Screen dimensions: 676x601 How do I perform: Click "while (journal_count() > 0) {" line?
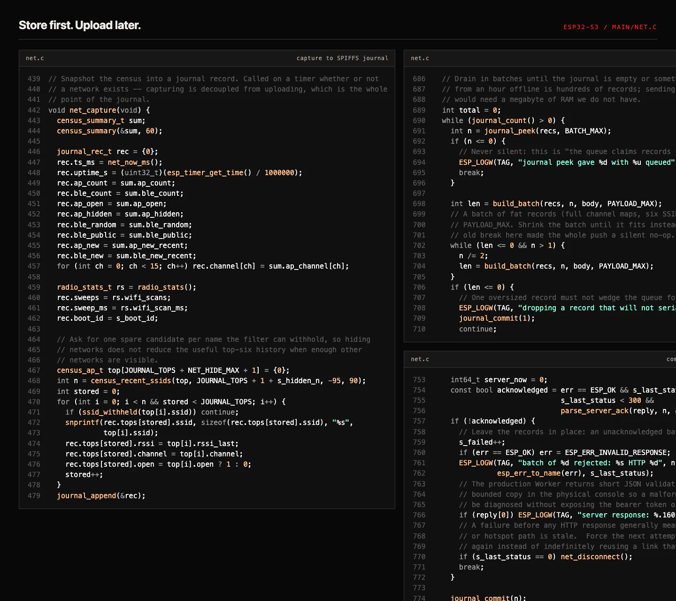(503, 121)
